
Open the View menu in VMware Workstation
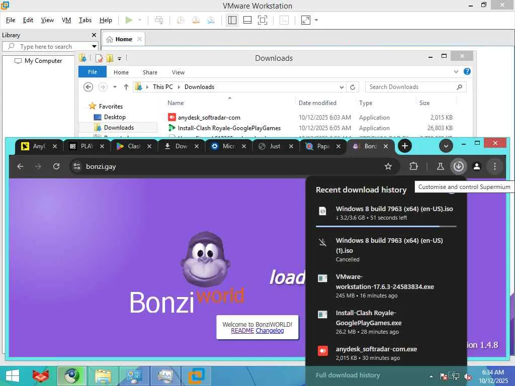pyautogui.click(x=47, y=20)
